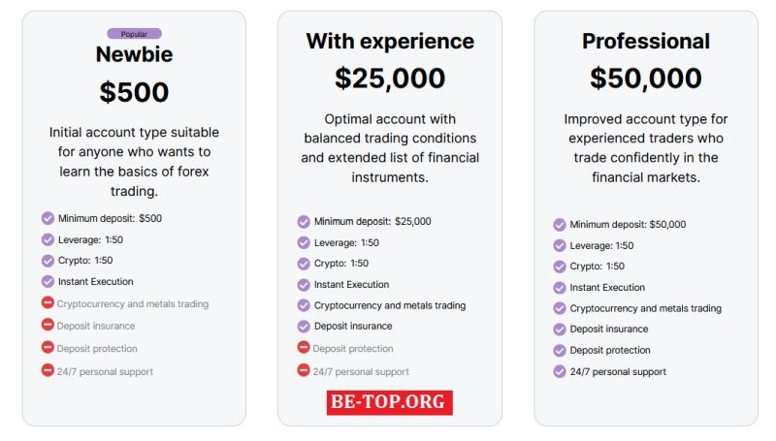Select the Professional plan heading

click(x=646, y=41)
